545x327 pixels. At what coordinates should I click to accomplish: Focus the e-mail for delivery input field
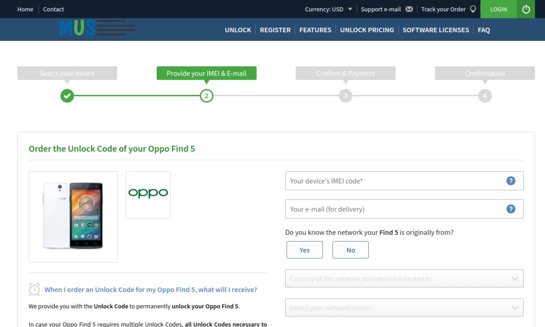tap(404, 209)
